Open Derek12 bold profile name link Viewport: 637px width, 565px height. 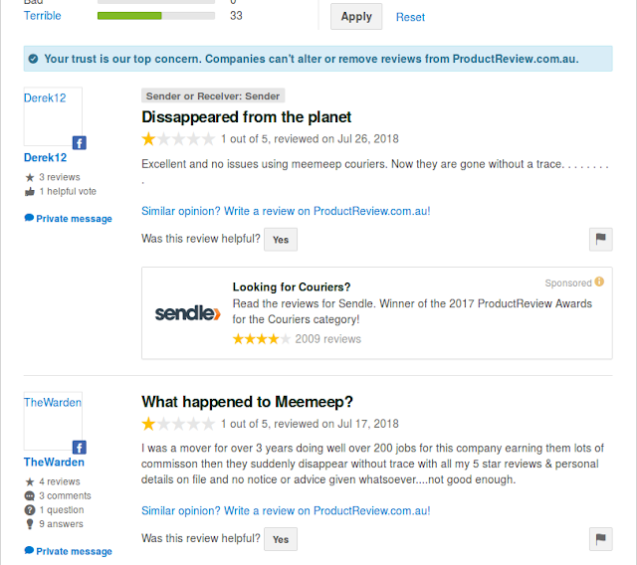pos(45,157)
